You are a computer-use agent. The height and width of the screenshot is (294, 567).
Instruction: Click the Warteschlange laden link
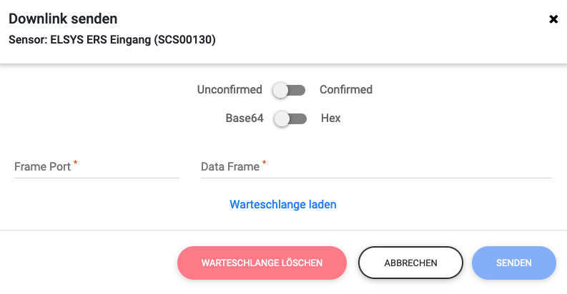(282, 204)
